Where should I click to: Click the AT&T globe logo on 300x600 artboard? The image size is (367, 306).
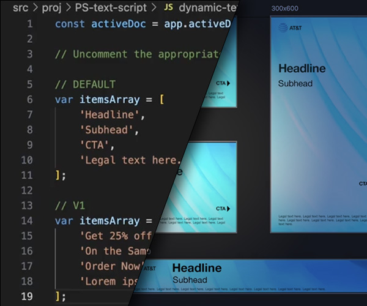click(x=283, y=27)
